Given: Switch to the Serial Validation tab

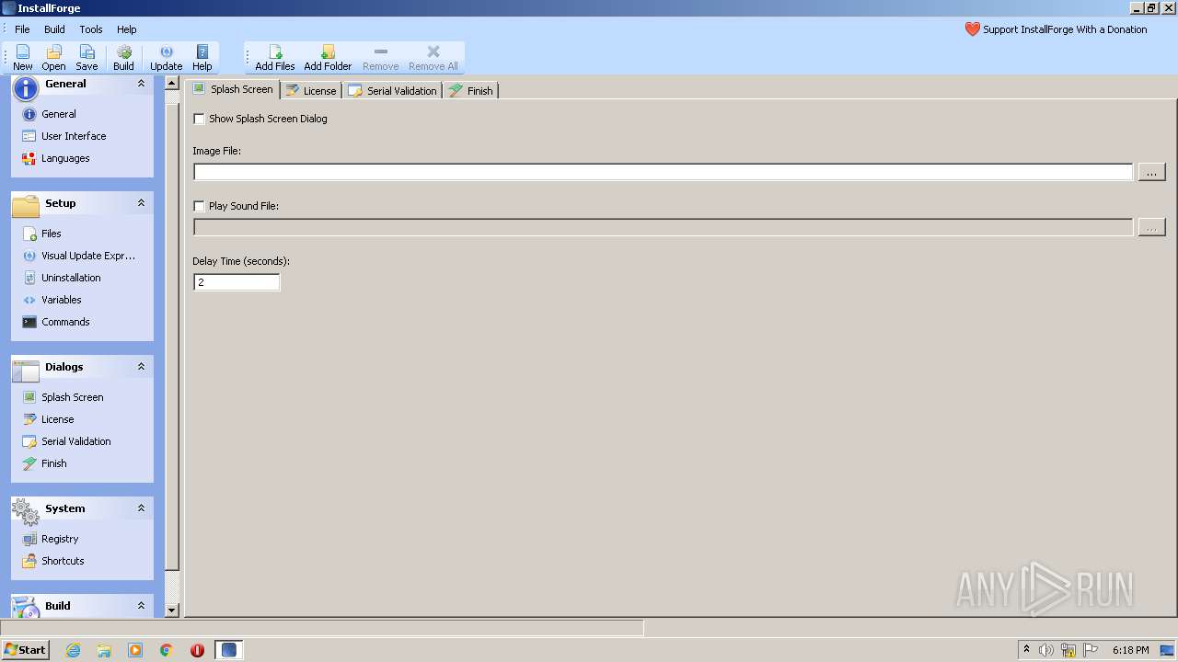Looking at the screenshot, I should coord(393,91).
